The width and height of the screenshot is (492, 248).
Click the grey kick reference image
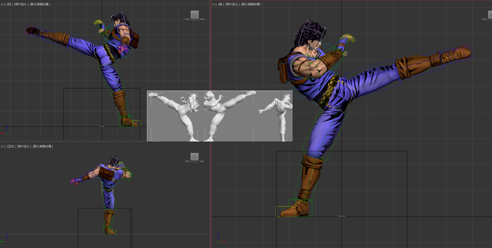coord(220,116)
